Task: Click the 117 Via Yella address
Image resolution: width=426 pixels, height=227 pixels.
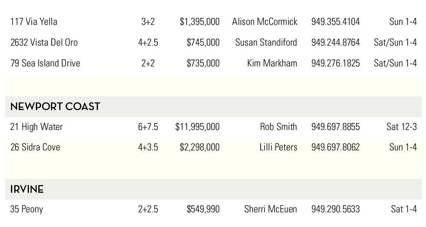Action: tap(34, 22)
